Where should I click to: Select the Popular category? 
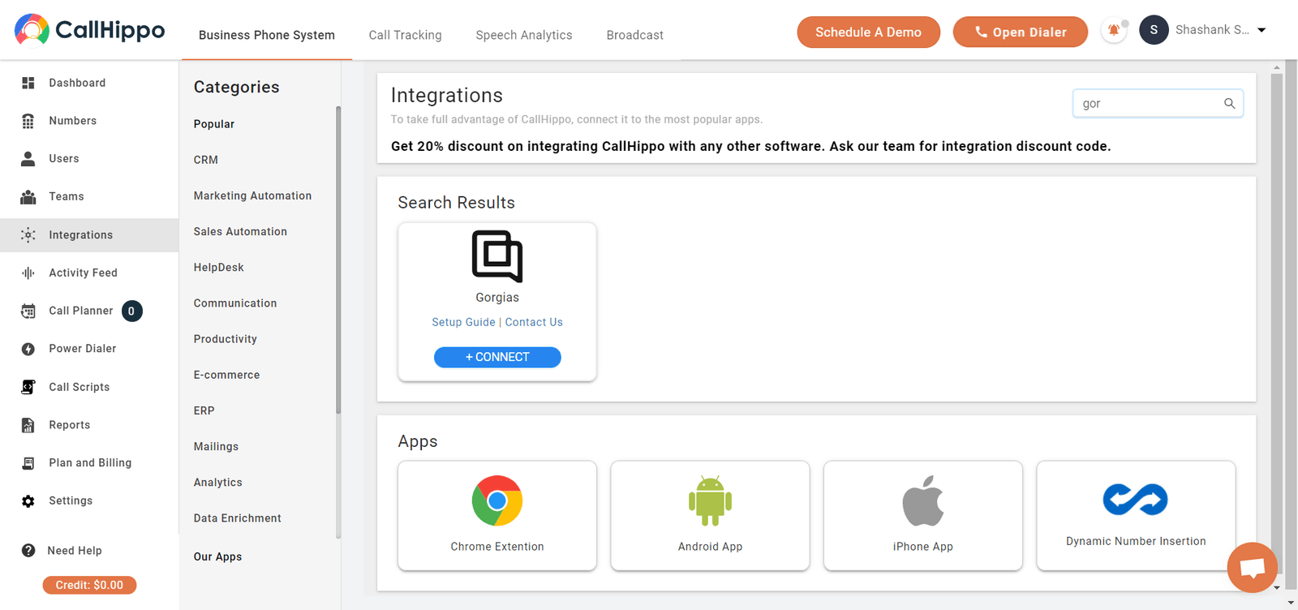tap(214, 124)
